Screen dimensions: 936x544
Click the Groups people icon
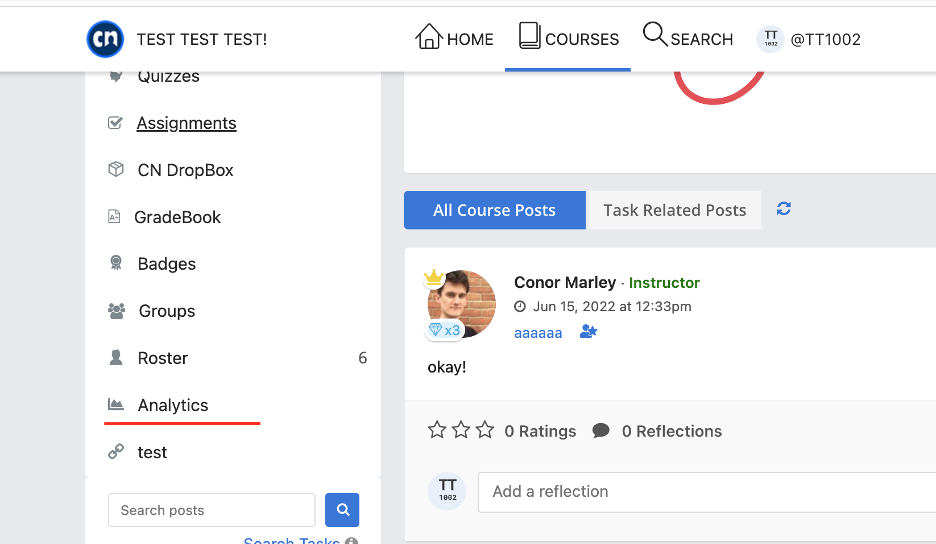pos(117,311)
